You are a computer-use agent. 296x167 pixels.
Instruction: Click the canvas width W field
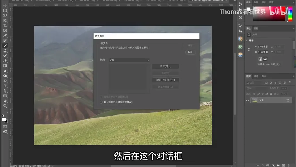263,47
